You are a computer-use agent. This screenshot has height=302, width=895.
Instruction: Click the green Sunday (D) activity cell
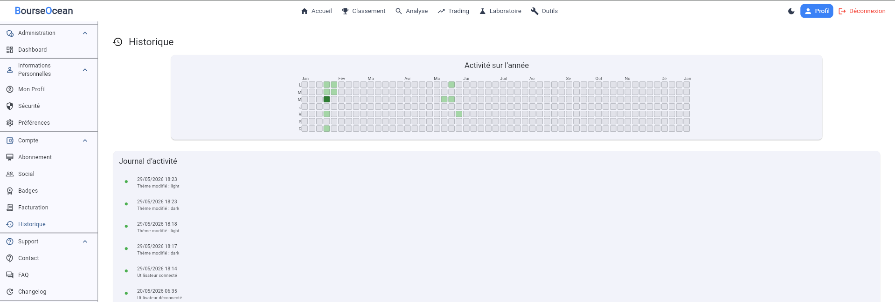pos(326,128)
